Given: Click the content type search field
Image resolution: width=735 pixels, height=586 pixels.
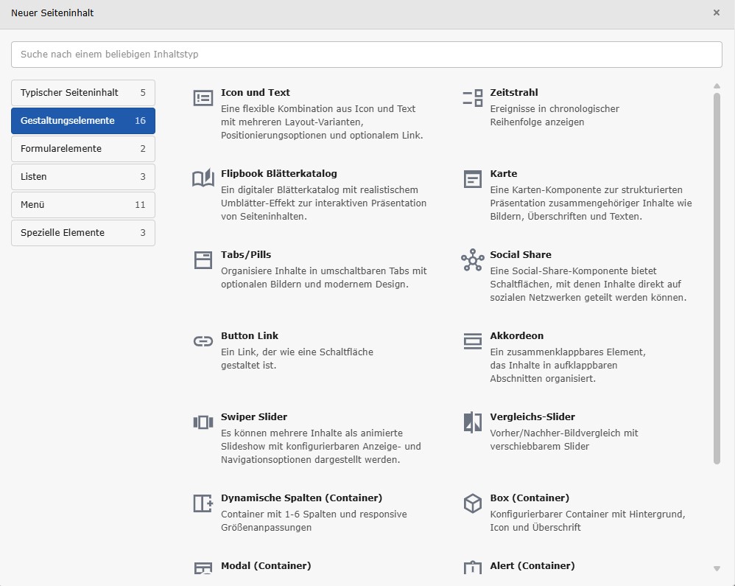Looking at the screenshot, I should (367, 55).
